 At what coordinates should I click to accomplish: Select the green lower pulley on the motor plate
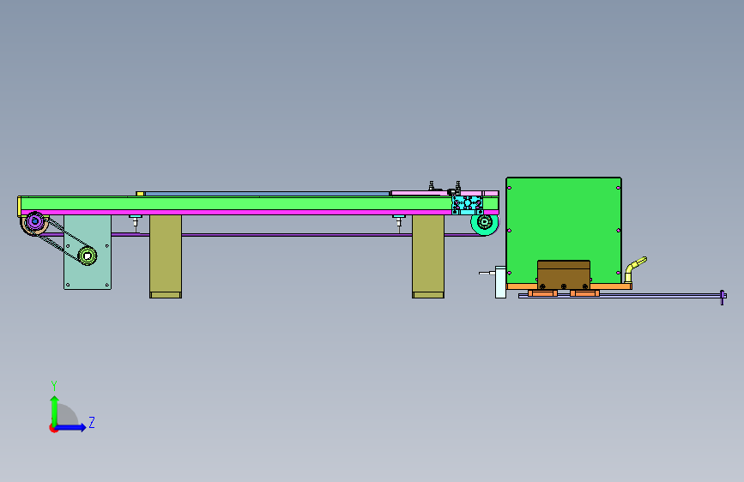click(x=87, y=256)
